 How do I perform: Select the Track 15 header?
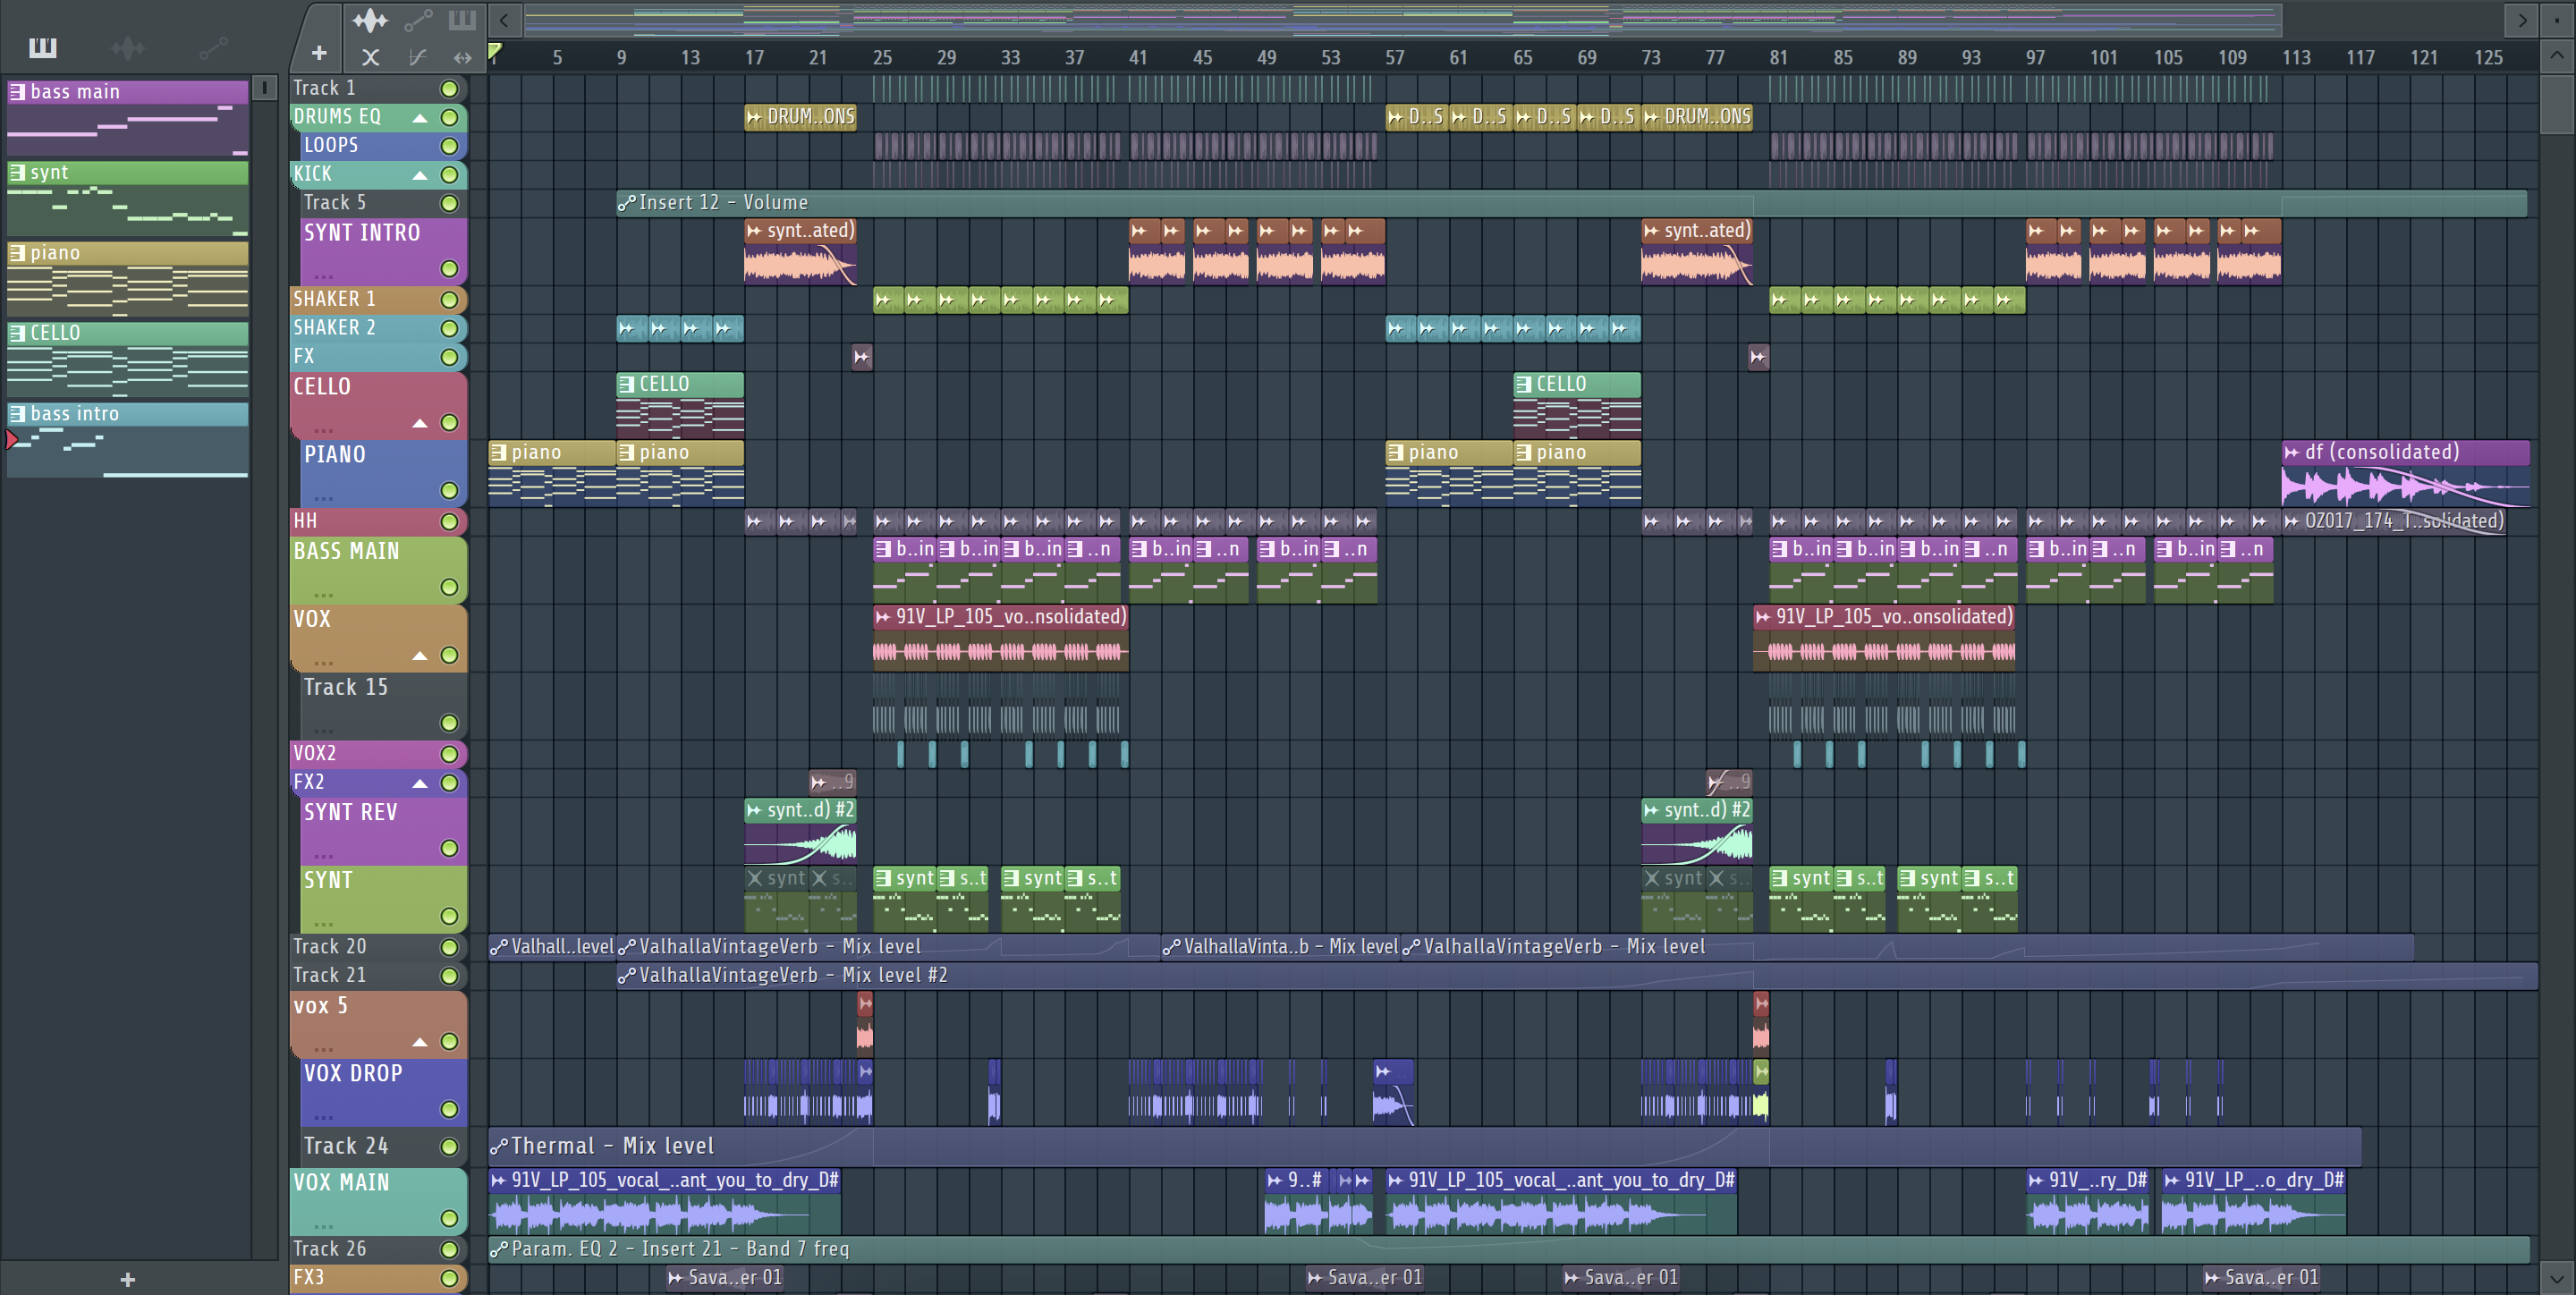(x=384, y=706)
